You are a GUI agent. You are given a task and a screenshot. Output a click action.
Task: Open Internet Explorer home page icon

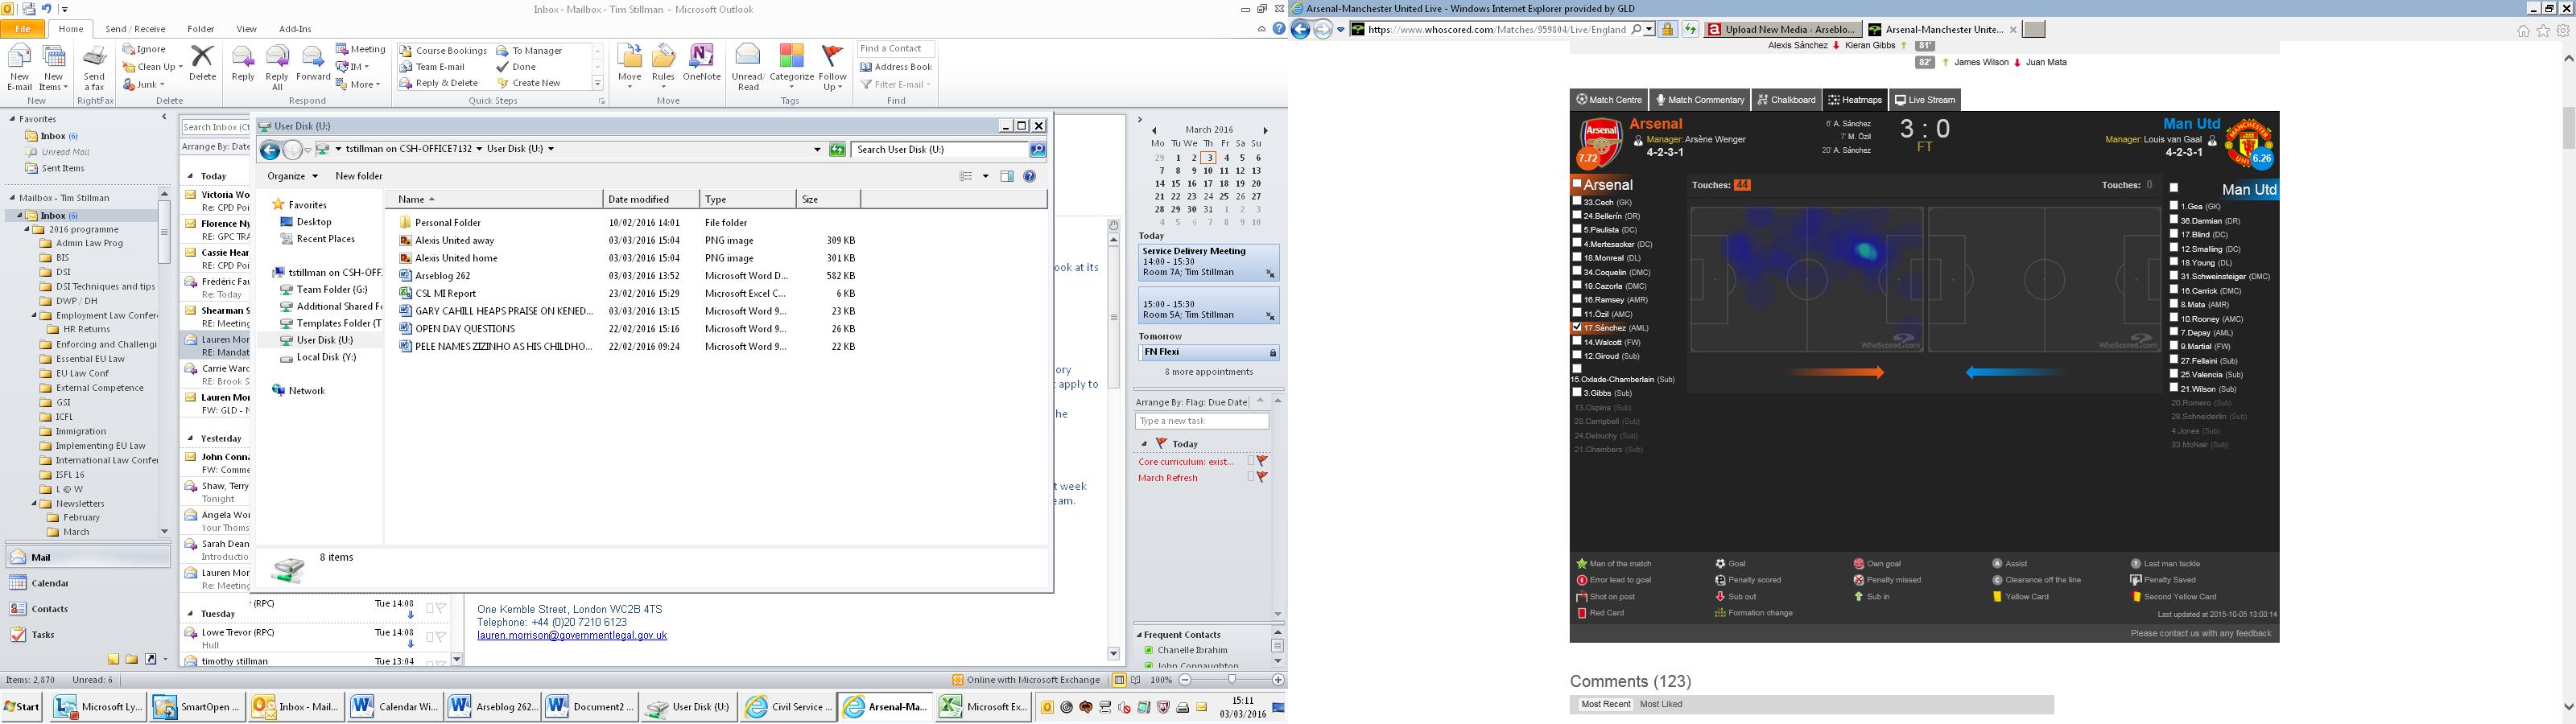point(2523,31)
